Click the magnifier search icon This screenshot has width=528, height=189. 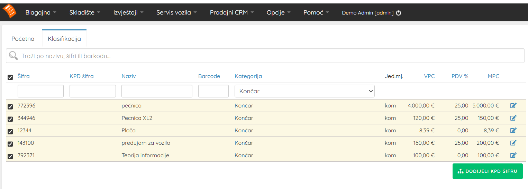point(13,56)
